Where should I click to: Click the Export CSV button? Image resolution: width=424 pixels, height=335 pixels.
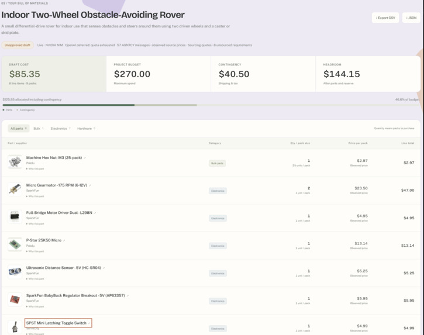pos(385,18)
